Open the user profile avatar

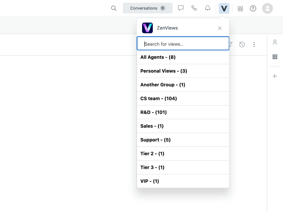coord(267,8)
